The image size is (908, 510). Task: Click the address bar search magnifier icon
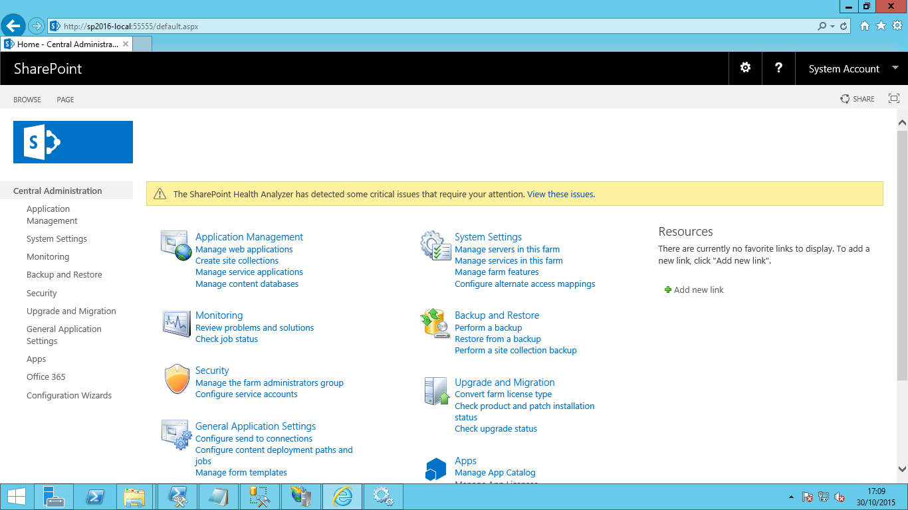(x=822, y=27)
